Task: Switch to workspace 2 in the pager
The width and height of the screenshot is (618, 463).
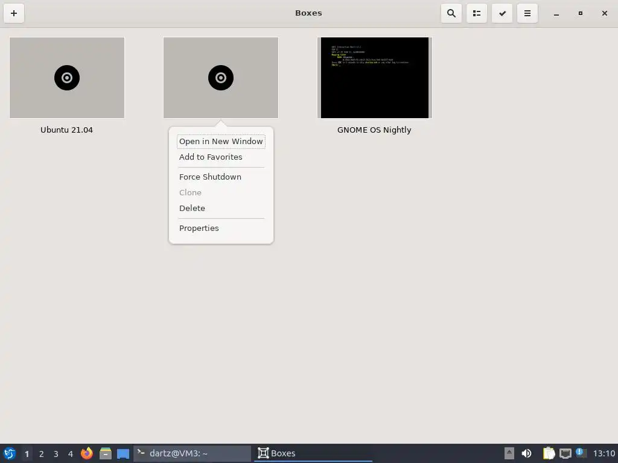Action: (42, 453)
